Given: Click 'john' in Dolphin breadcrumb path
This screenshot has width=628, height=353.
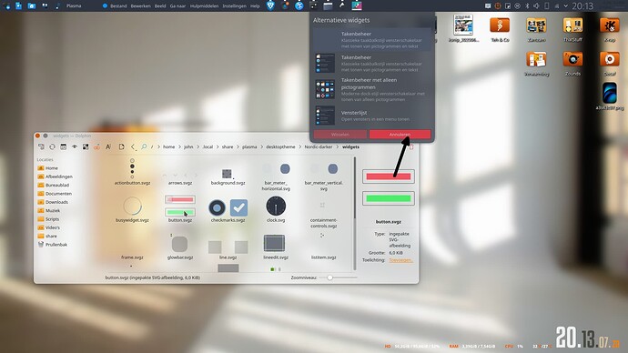Looking at the screenshot, I should (x=188, y=146).
